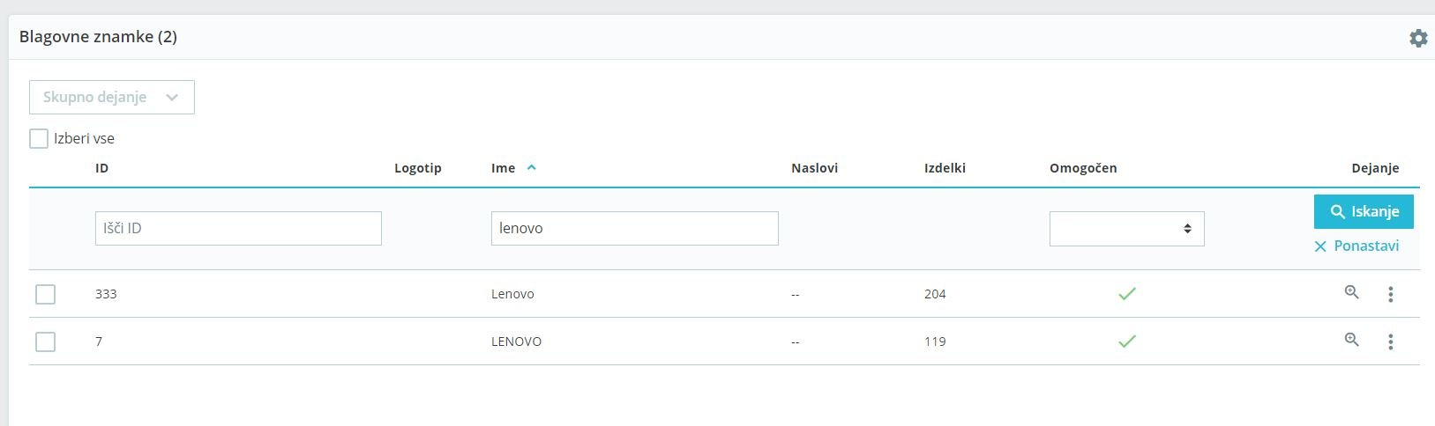
Task: View details of brand Lenovo ID 333
Action: 1351,292
